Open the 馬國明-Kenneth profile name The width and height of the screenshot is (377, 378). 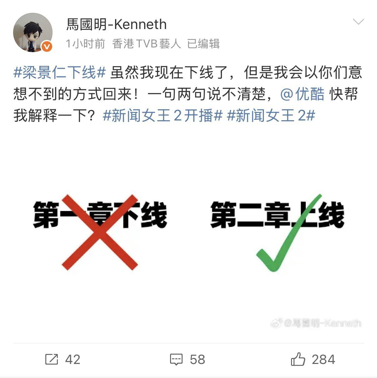click(116, 24)
